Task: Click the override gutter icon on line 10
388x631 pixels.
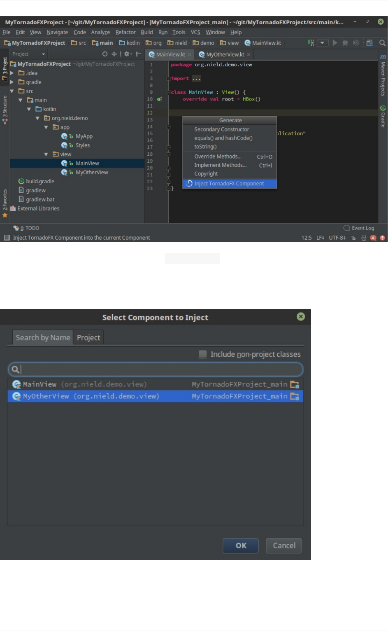Action: coord(159,99)
